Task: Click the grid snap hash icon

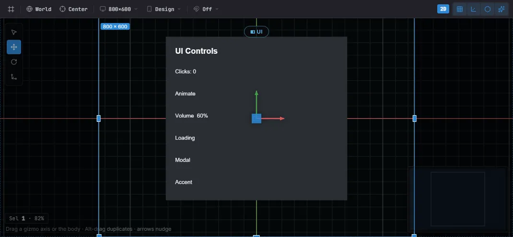Action: click(x=11, y=9)
